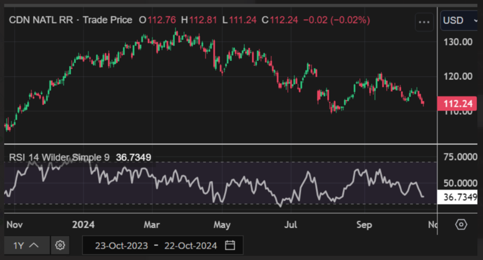
Task: Click the "Nov" label at time axis start
Action: point(15,225)
